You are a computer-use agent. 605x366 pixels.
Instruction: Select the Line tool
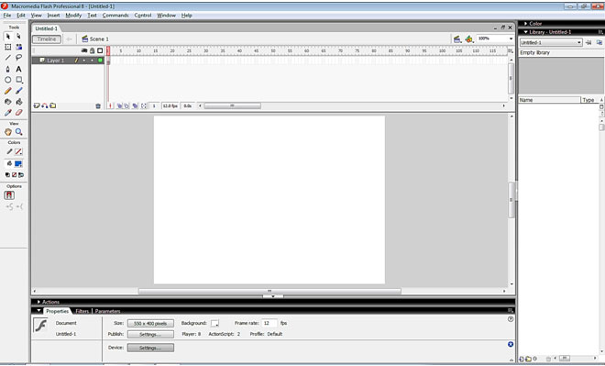pos(7,58)
